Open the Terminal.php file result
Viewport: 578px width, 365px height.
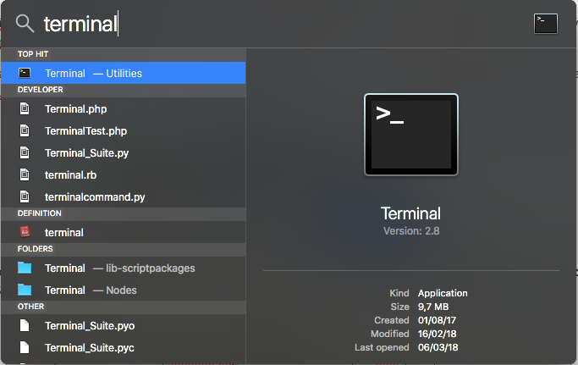(x=123, y=109)
